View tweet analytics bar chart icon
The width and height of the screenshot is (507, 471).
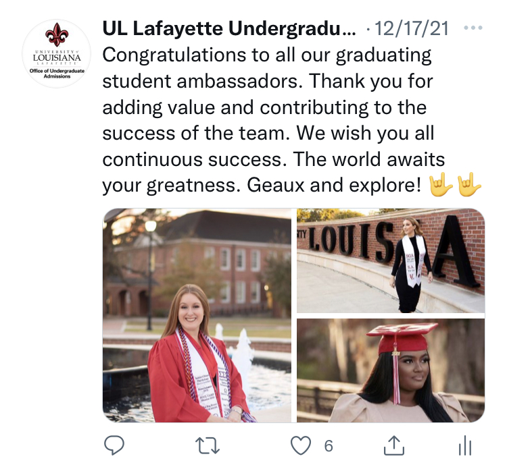click(x=465, y=445)
